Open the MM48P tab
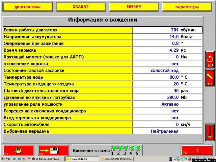 click(x=134, y=7)
